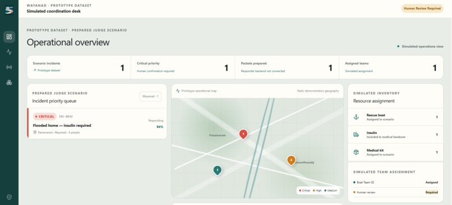Click the Critical priority count card
452x205 pixels.
coord(183,67)
